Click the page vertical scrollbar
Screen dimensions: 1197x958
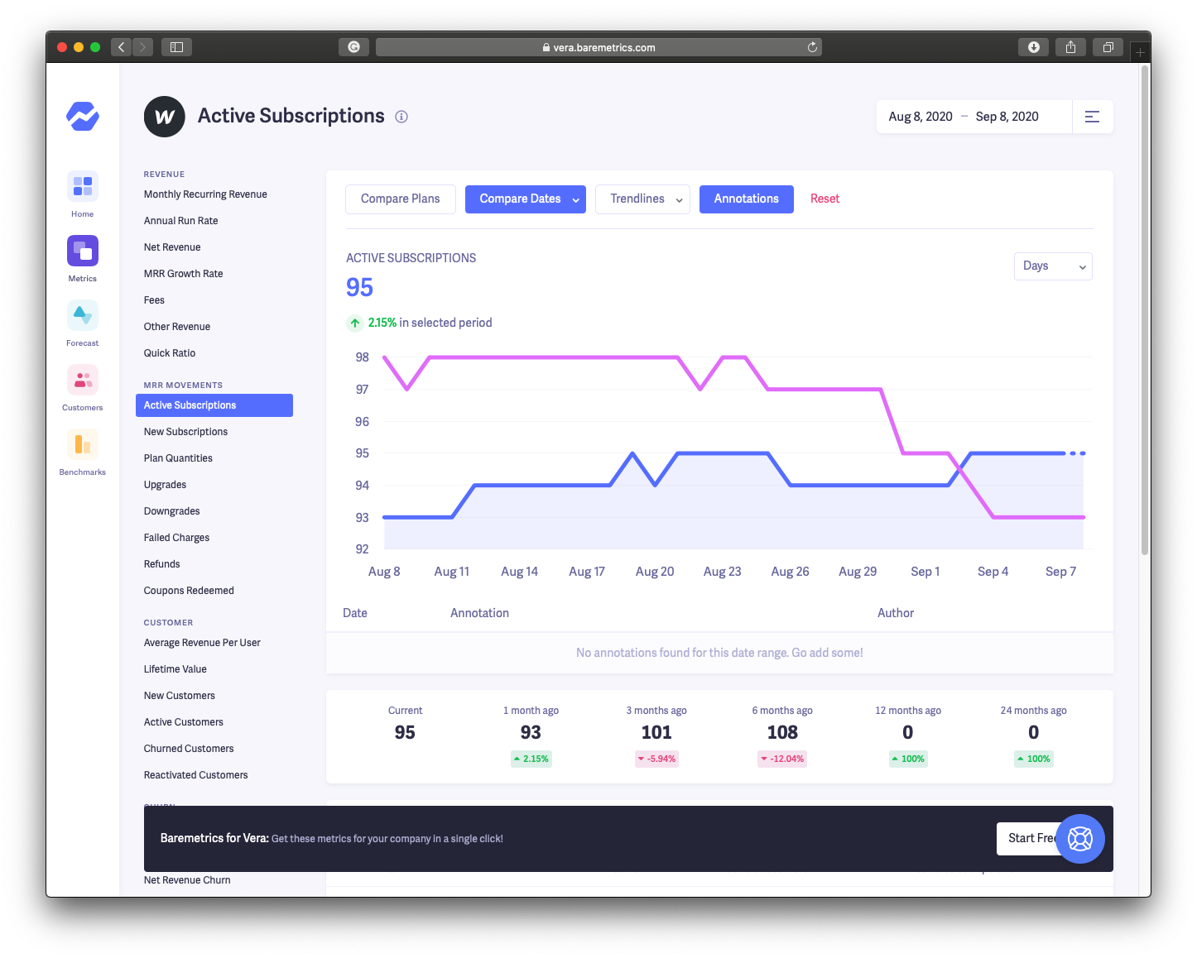[x=1145, y=310]
